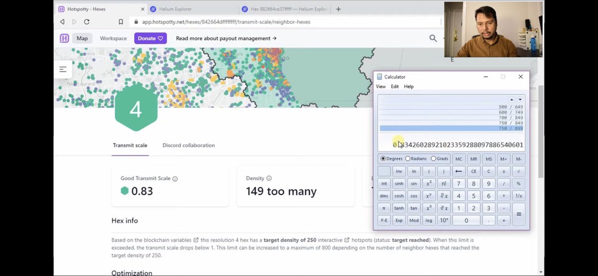This screenshot has height=276, width=598.
Task: Open the Workspace navigation item
Action: [113, 38]
